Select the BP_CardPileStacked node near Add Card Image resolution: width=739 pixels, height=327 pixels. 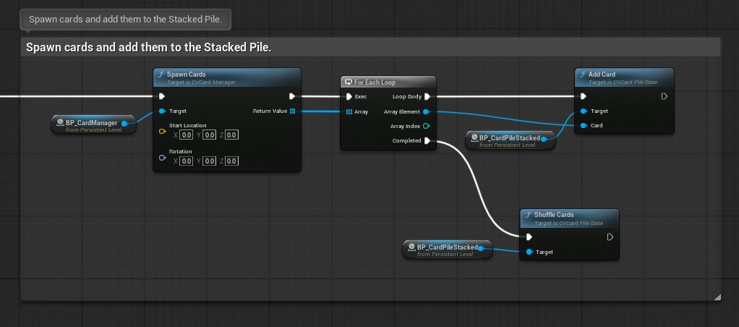coord(510,140)
